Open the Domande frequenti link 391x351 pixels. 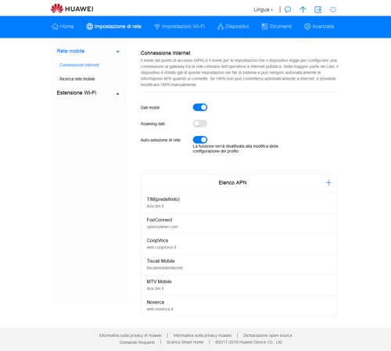click(137, 342)
